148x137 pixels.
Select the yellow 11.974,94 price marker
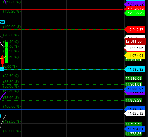135,56
